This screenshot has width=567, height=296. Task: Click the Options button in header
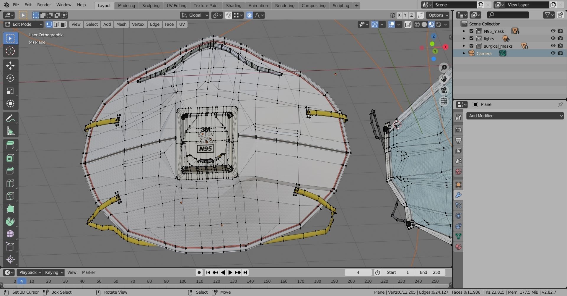(x=438, y=15)
